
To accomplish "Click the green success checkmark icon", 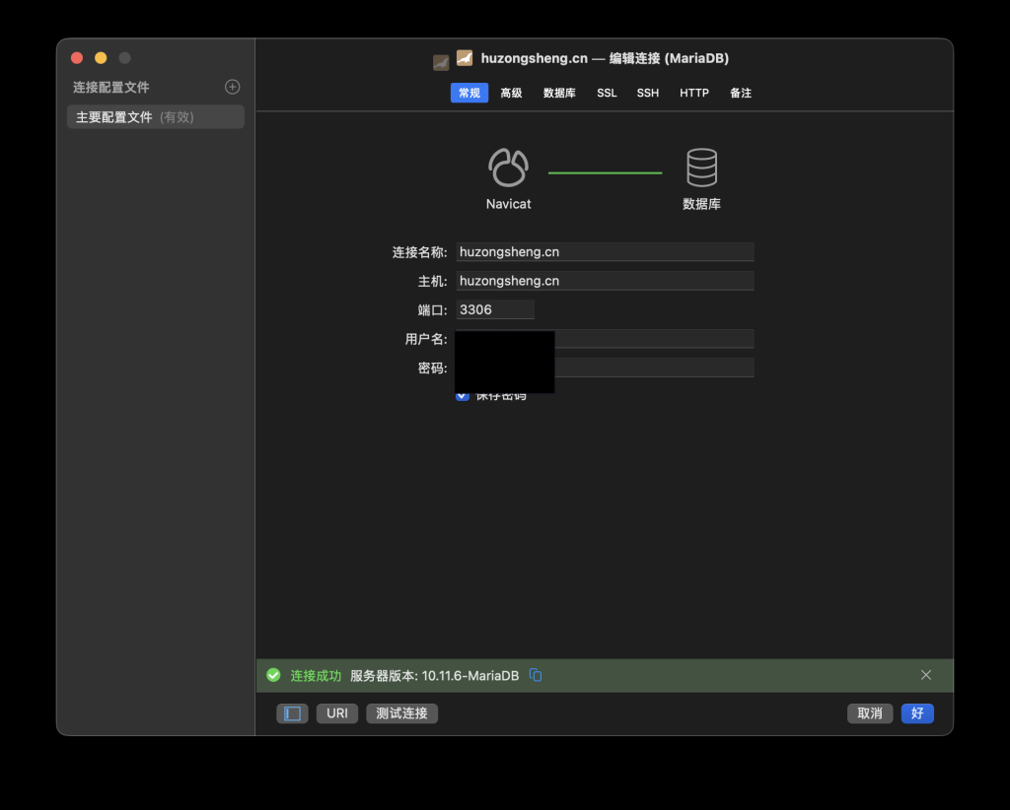I will pos(274,675).
